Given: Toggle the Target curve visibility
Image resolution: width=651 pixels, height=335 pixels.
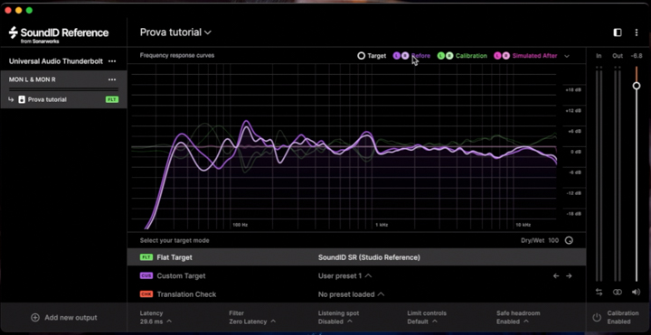Looking at the screenshot, I should tap(361, 56).
